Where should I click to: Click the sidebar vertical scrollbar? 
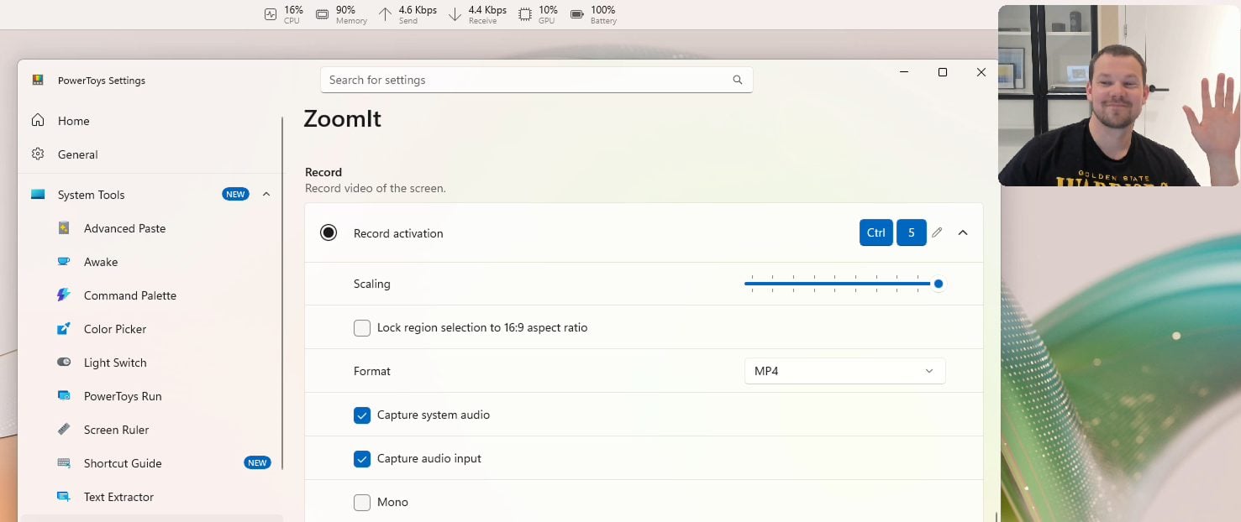[x=282, y=294]
